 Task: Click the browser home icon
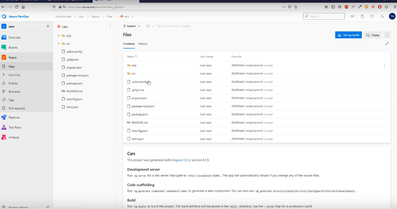[x=23, y=7]
